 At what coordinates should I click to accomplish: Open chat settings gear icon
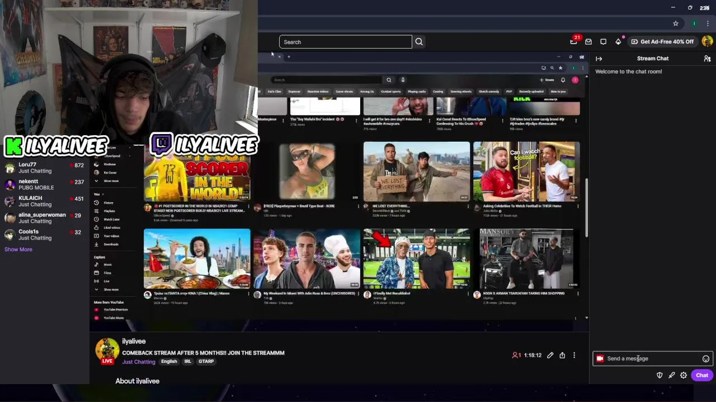coord(684,375)
